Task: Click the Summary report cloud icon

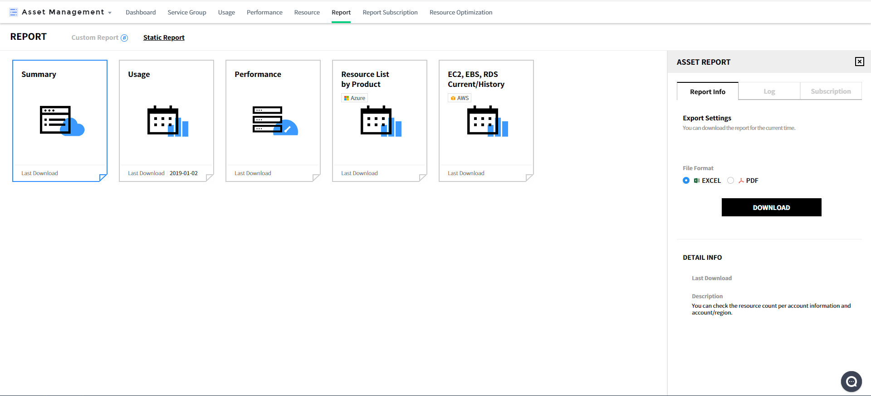Action: coord(62,121)
